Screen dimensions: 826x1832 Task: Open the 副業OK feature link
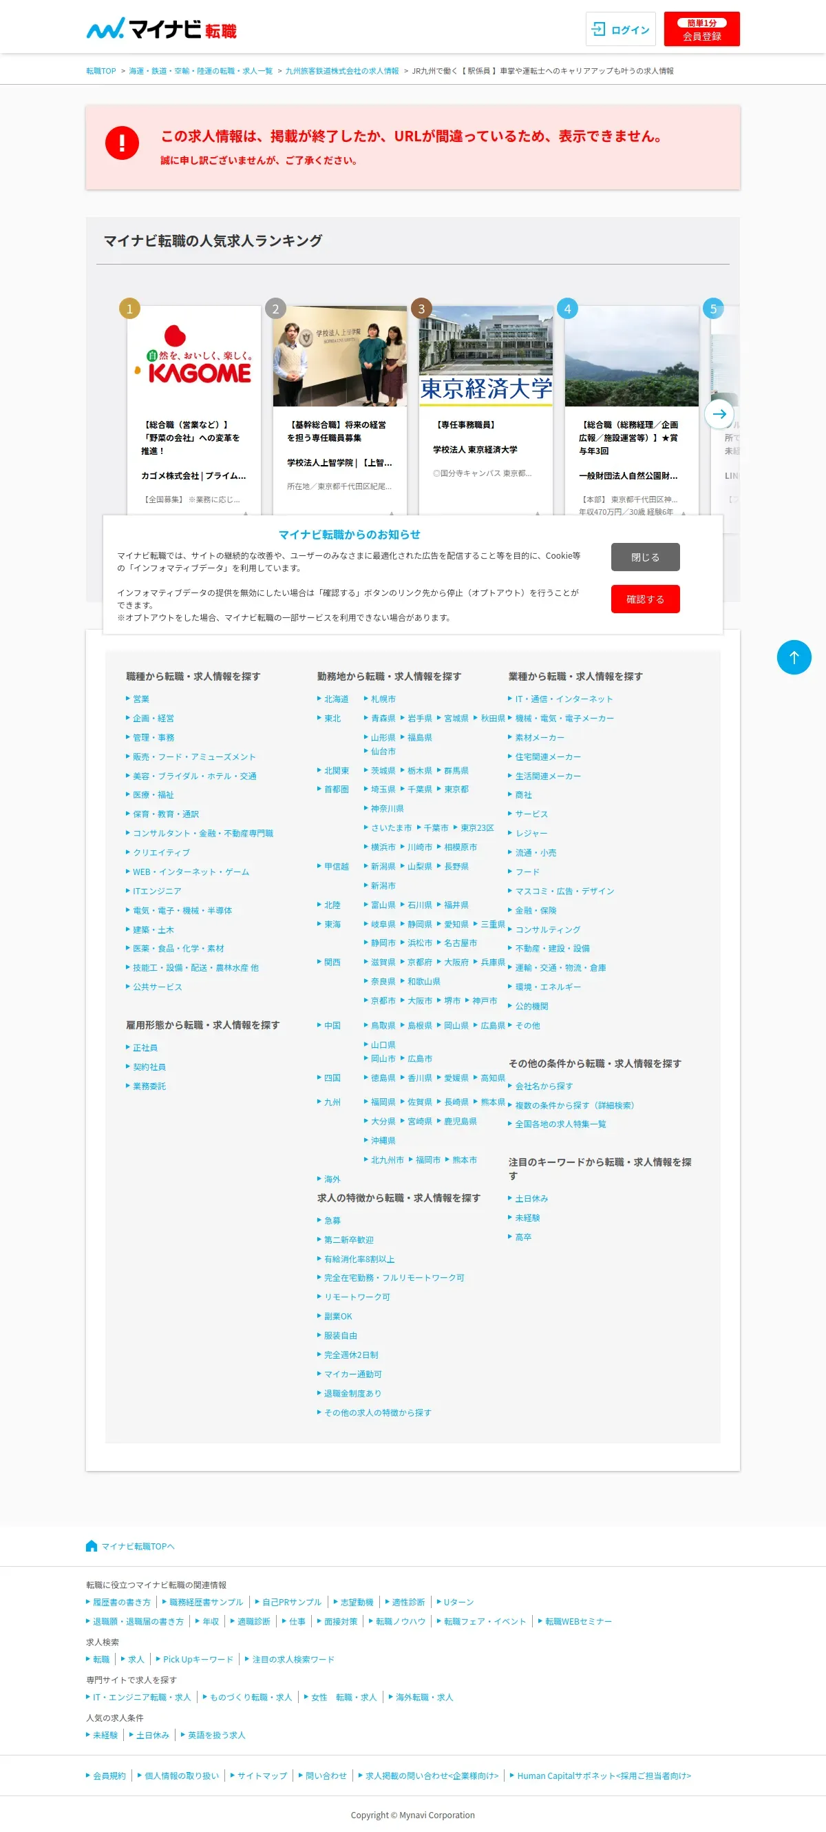(x=337, y=1317)
